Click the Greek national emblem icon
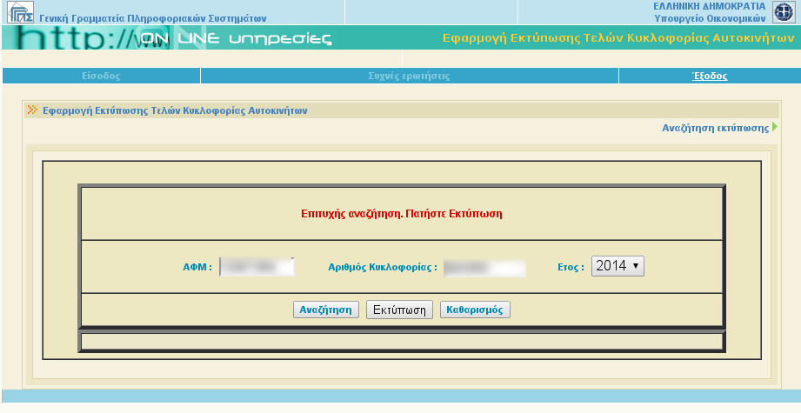The height and width of the screenshot is (413, 801). (783, 12)
